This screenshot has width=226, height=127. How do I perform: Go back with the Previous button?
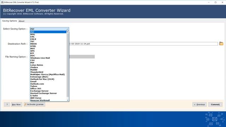[x=199, y=104]
